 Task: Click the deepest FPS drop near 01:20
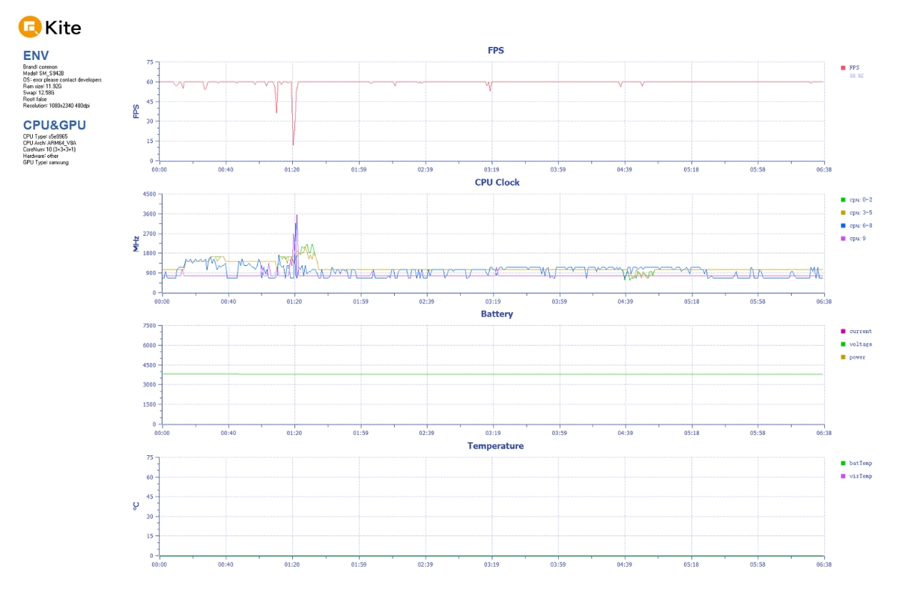pyautogui.click(x=293, y=144)
